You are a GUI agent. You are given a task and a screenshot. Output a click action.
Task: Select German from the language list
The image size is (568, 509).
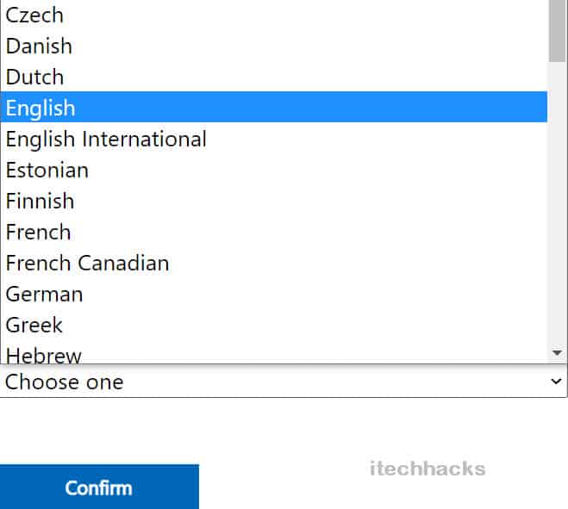(x=44, y=294)
